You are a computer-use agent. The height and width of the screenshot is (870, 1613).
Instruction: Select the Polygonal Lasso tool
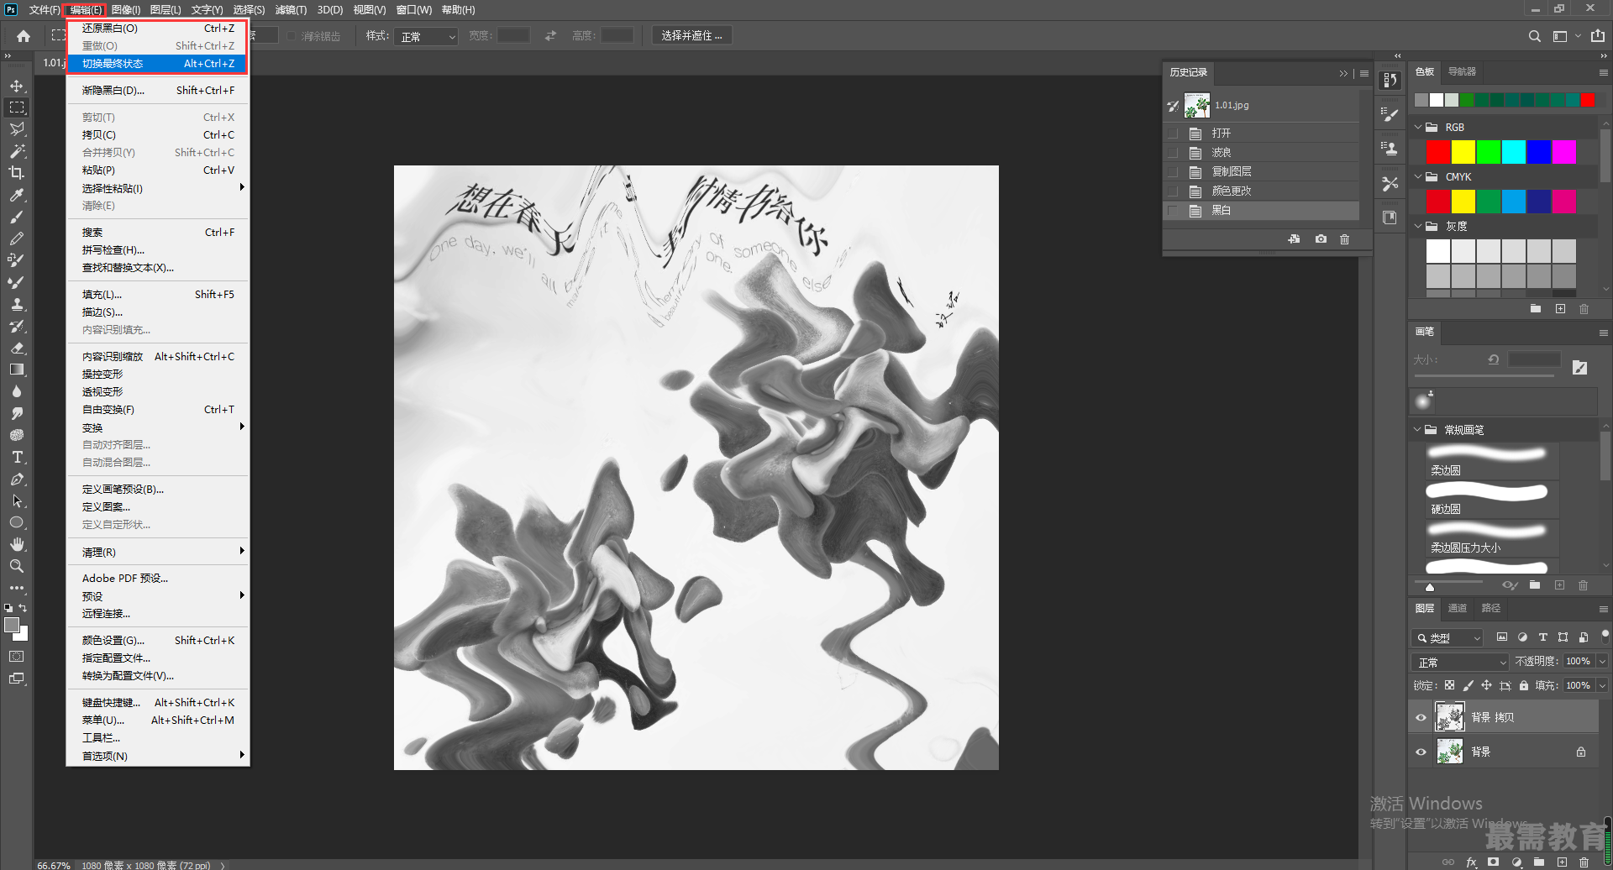pyautogui.click(x=17, y=129)
